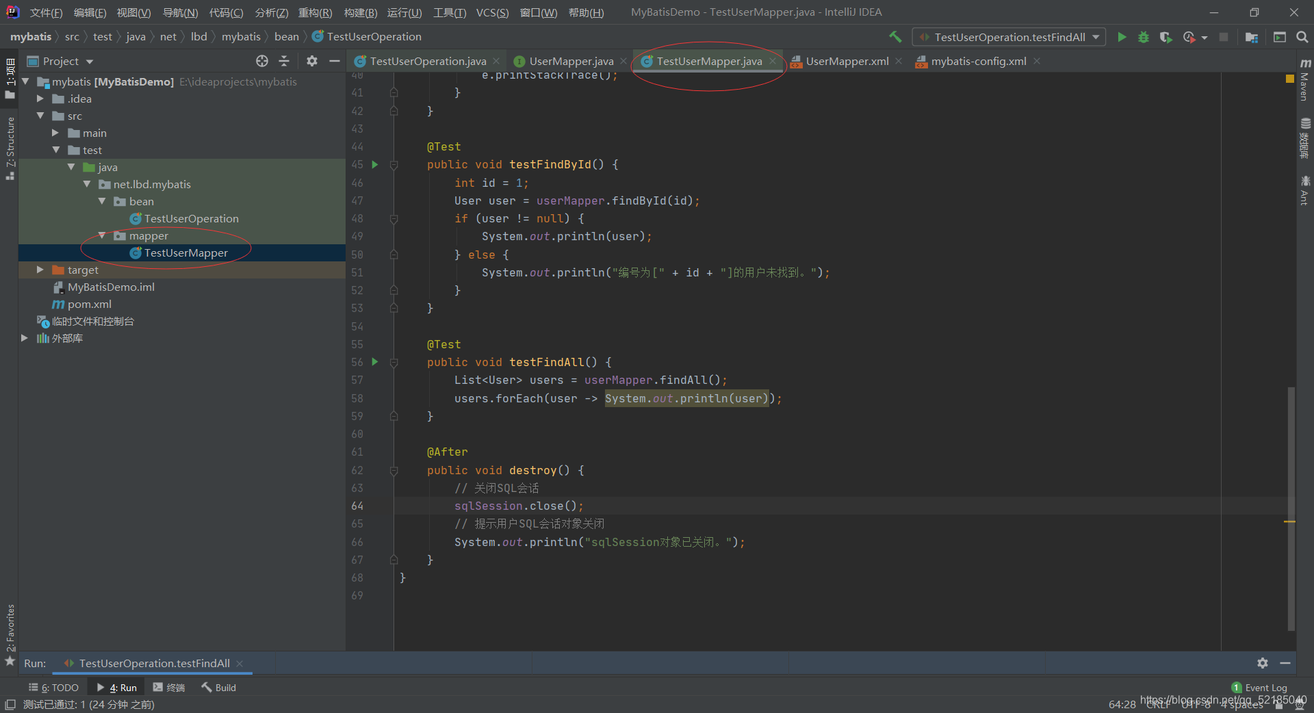The image size is (1314, 713).
Task: Open the 代码(C) menu
Action: [x=226, y=13]
